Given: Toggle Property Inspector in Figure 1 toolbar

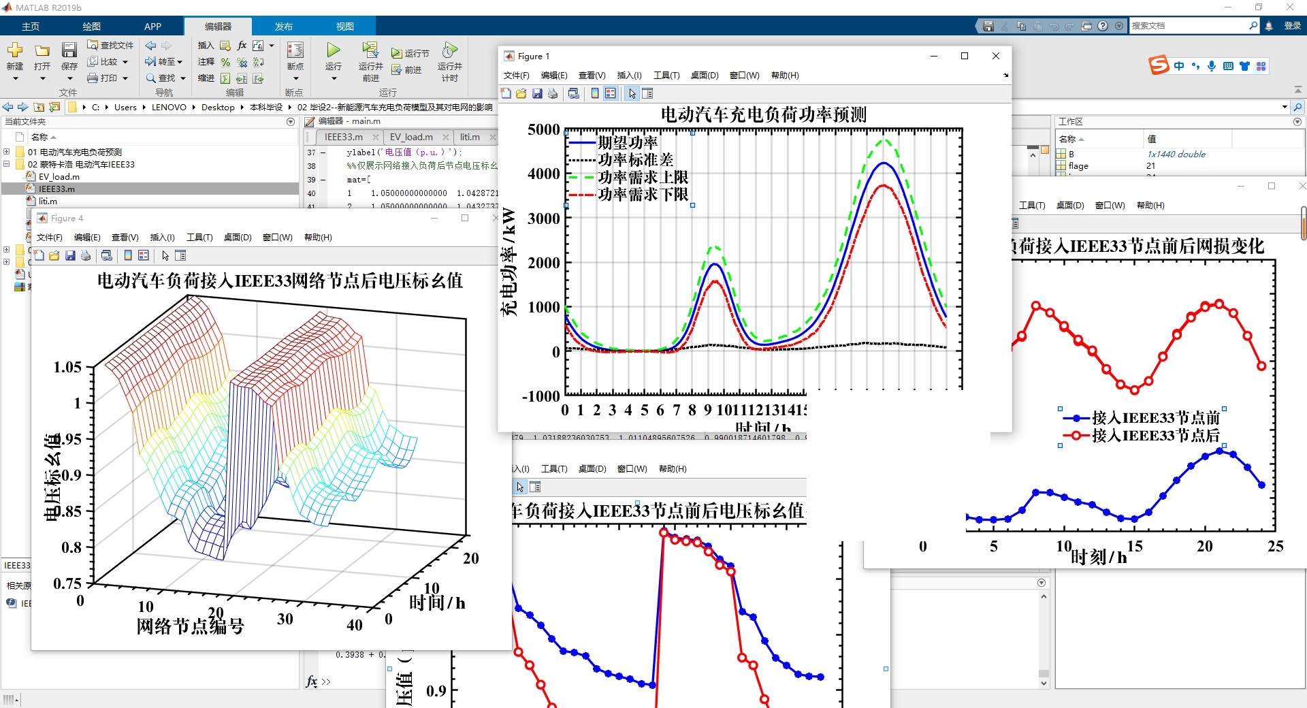Looking at the screenshot, I should 647,93.
